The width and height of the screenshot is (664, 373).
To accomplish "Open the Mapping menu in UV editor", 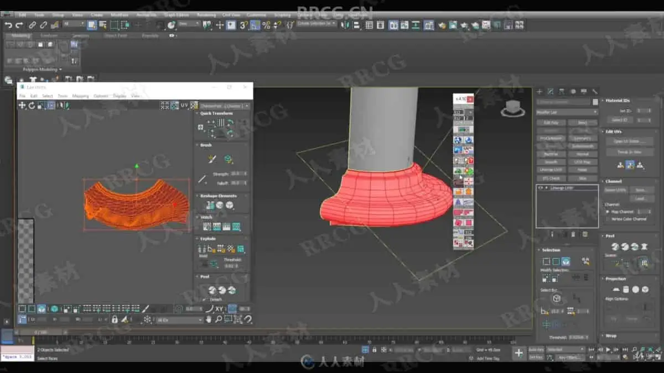I will [x=80, y=96].
